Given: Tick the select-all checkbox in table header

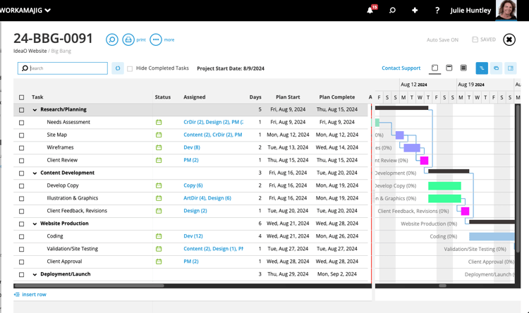Looking at the screenshot, I should click(x=21, y=97).
